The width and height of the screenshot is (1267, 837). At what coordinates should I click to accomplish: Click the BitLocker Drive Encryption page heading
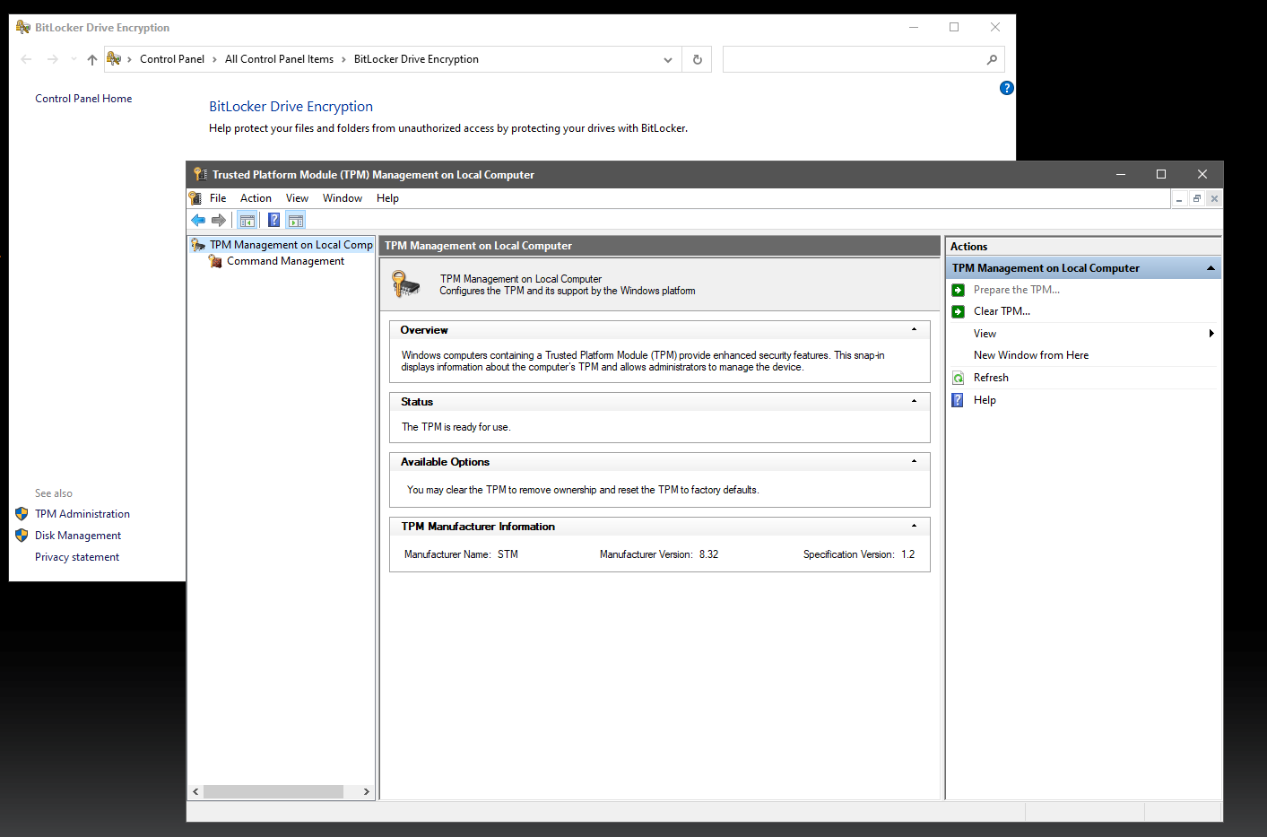point(291,107)
